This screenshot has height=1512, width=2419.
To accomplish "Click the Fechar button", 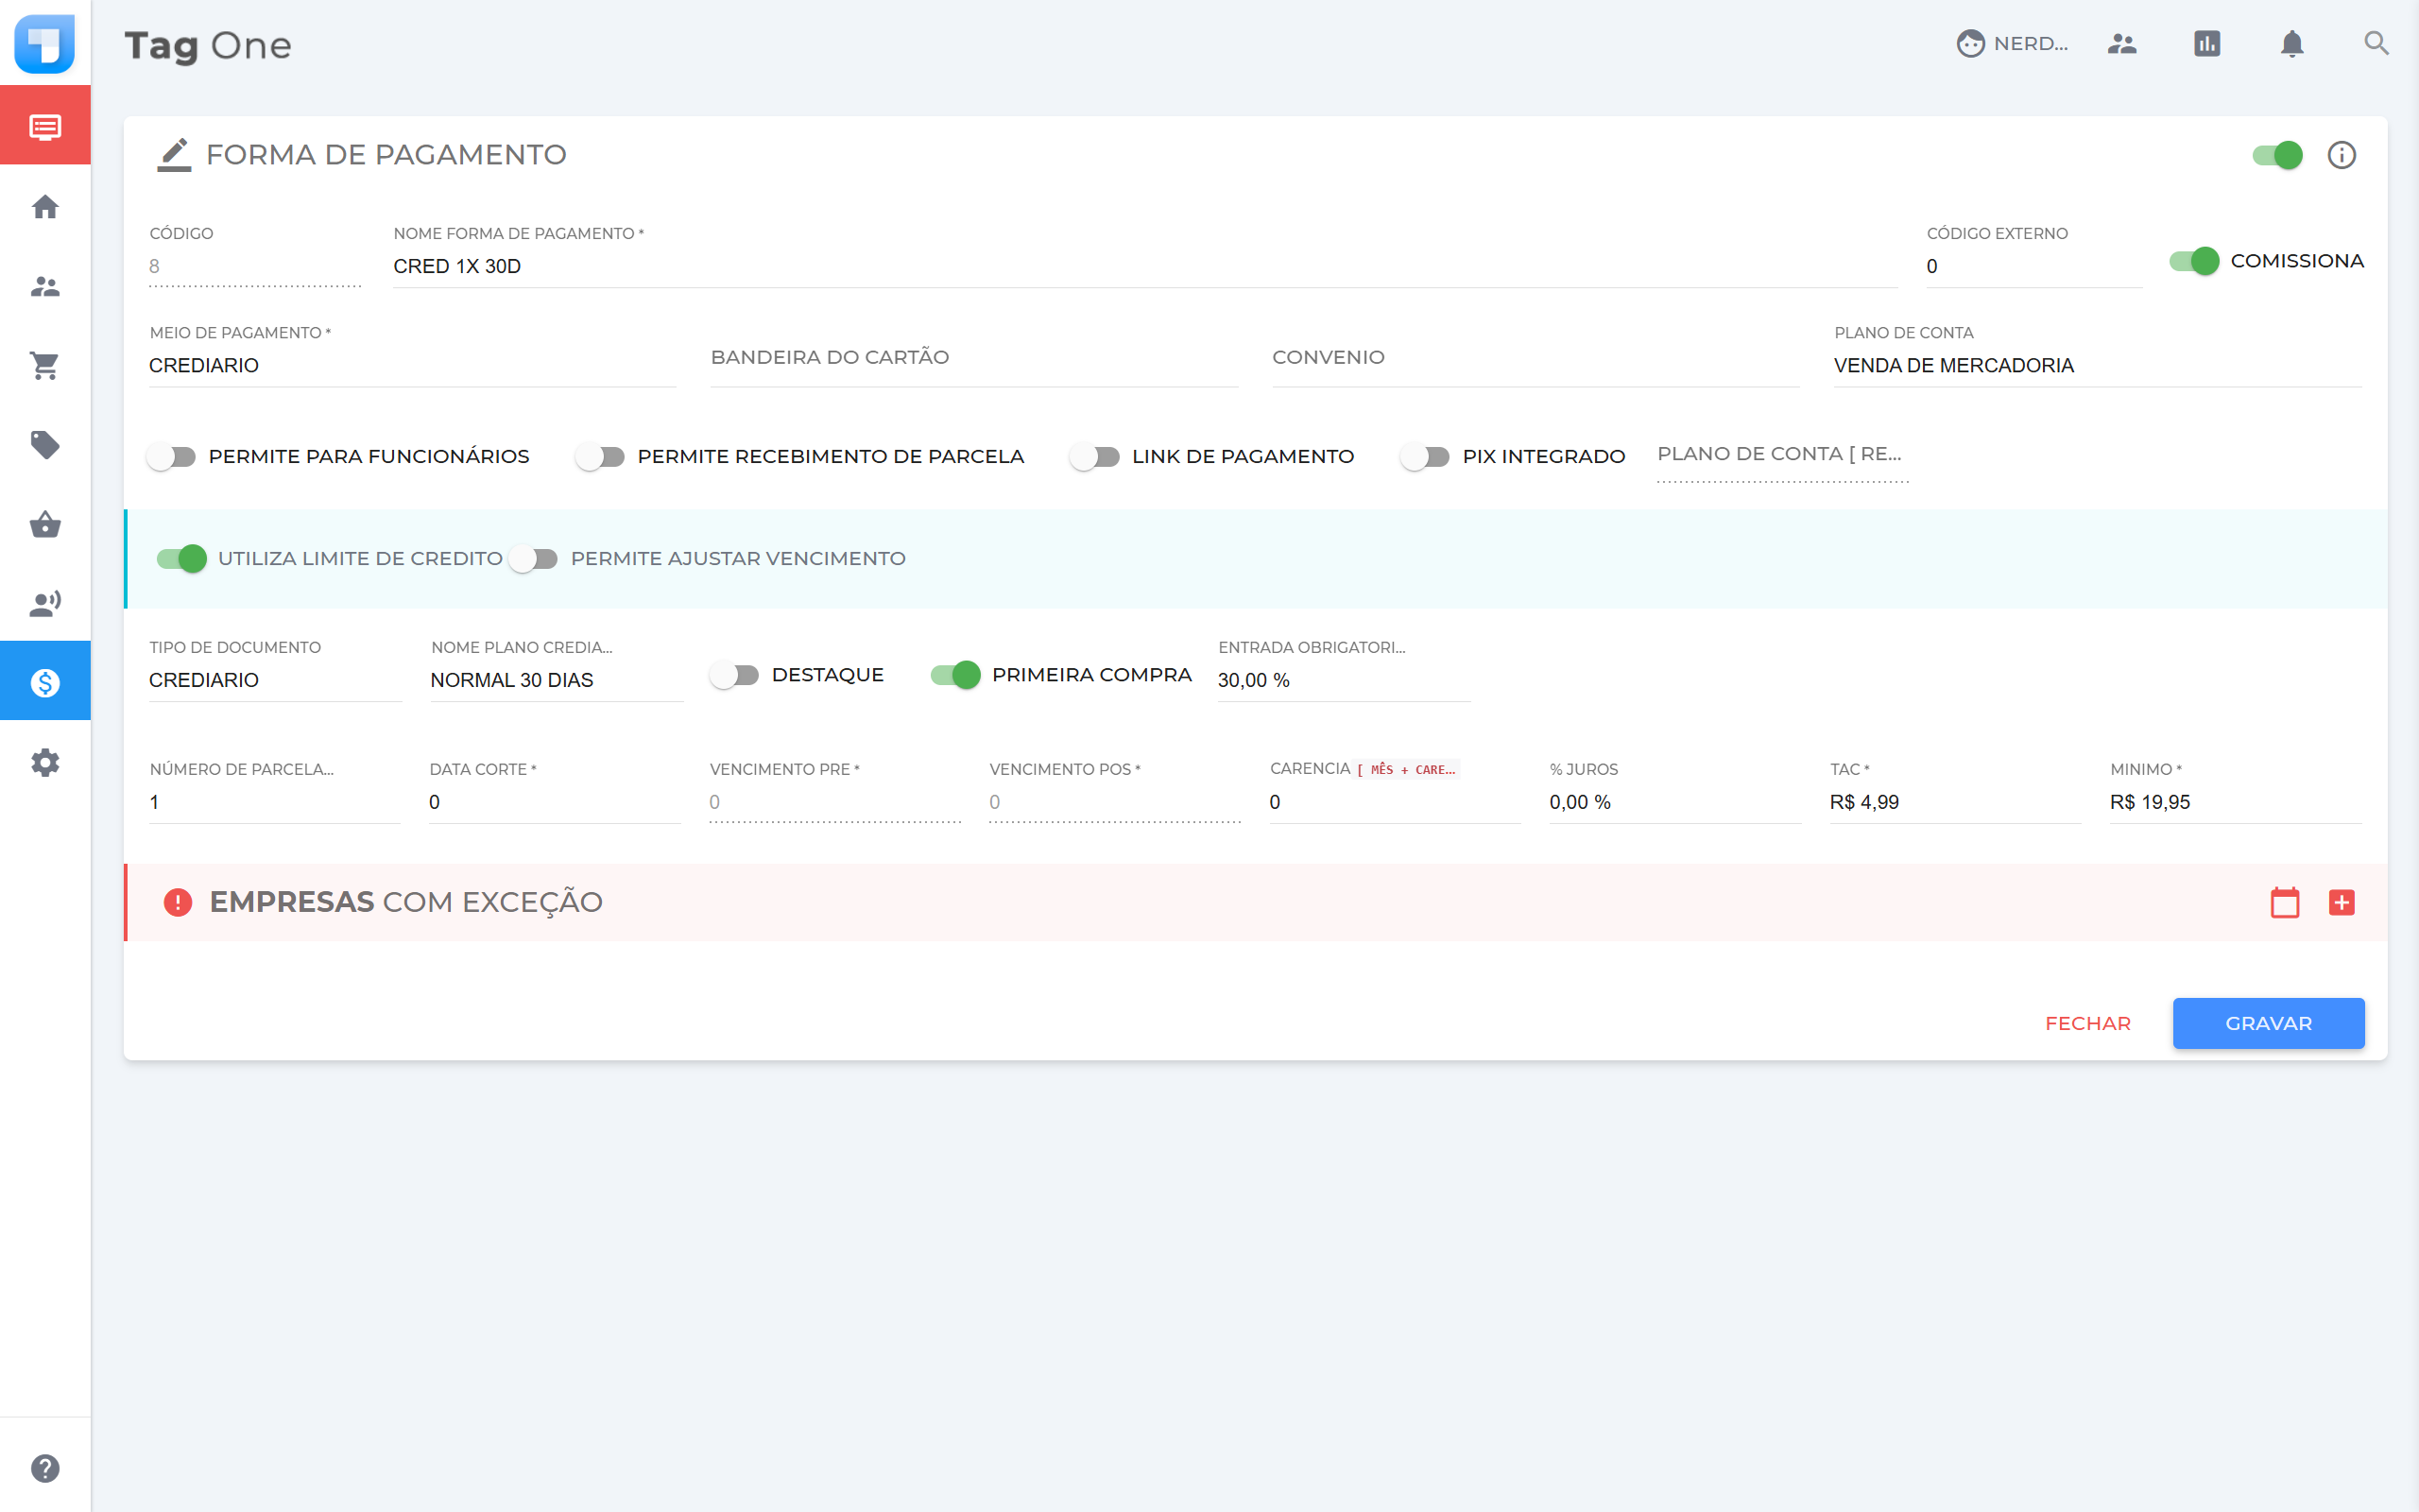I will (2087, 1023).
